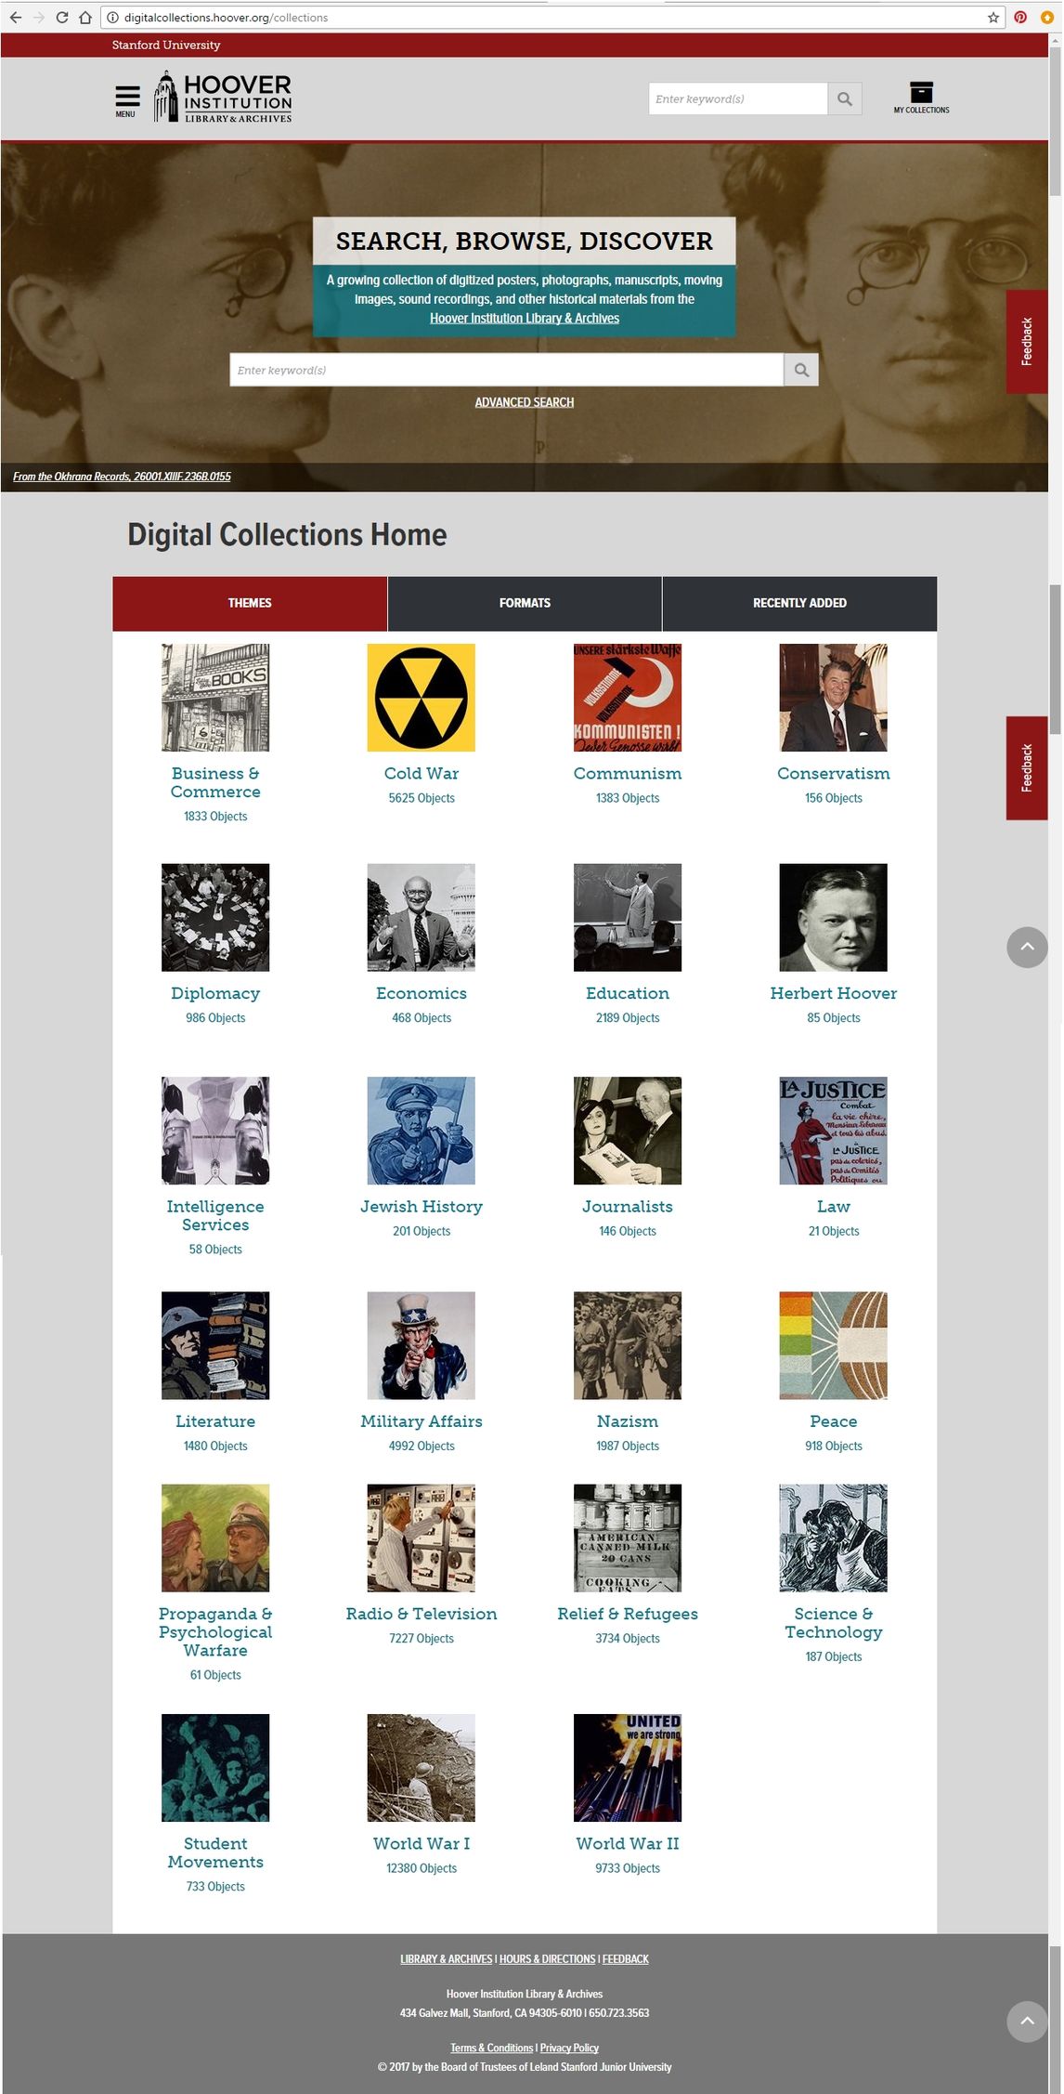The height and width of the screenshot is (2094, 1064).
Task: Click scroll-to-top arrow near the footer
Action: coord(1027,2021)
